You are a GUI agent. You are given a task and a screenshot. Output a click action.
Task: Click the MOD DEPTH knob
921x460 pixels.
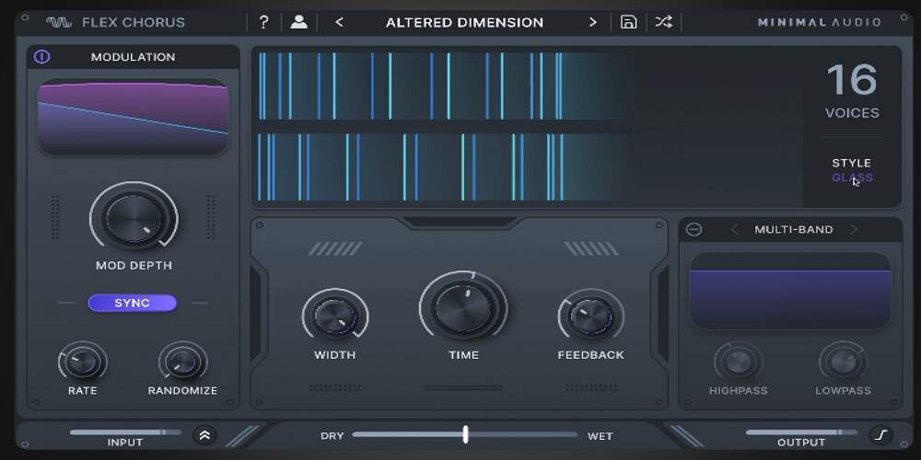(x=134, y=218)
